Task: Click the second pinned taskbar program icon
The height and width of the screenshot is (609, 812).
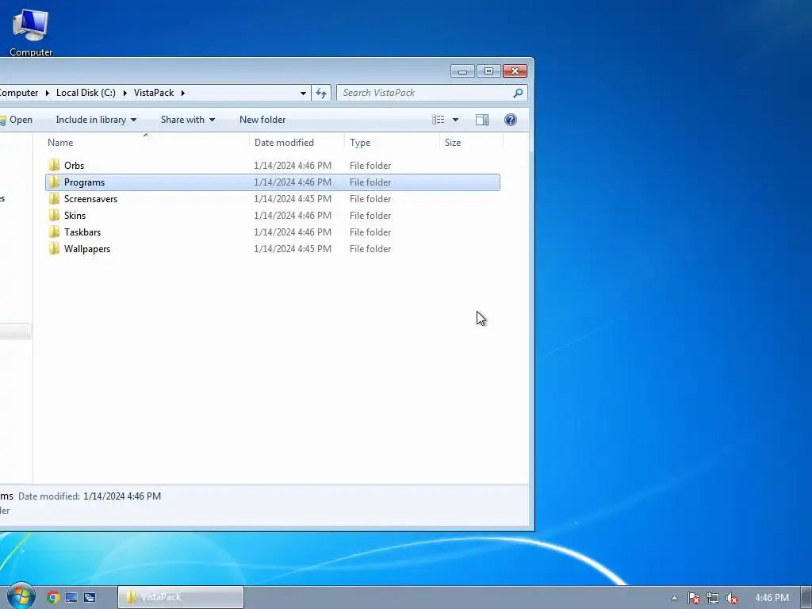Action: tap(71, 597)
